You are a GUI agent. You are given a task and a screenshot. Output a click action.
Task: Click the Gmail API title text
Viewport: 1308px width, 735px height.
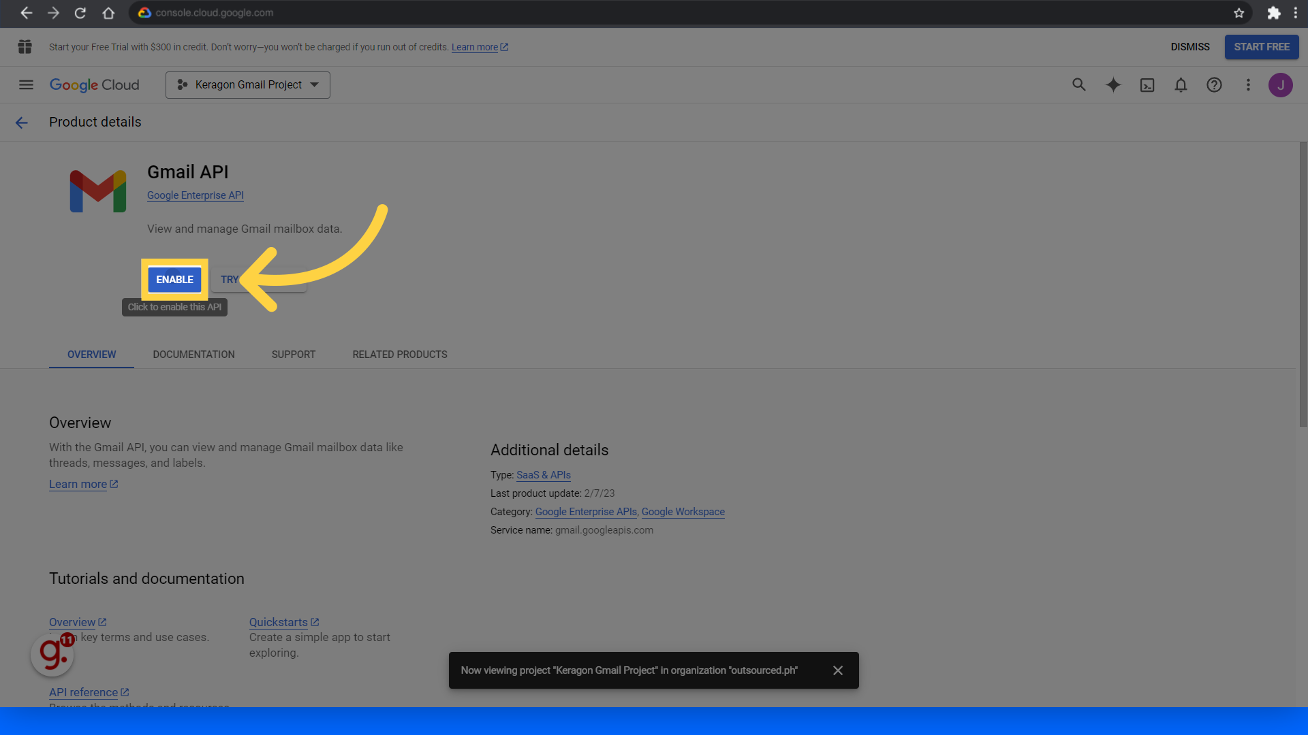[x=188, y=172]
